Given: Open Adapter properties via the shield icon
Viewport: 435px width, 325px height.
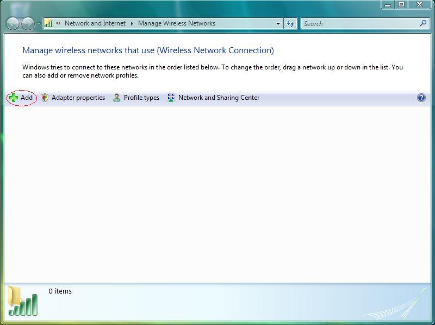Looking at the screenshot, I should tap(45, 98).
